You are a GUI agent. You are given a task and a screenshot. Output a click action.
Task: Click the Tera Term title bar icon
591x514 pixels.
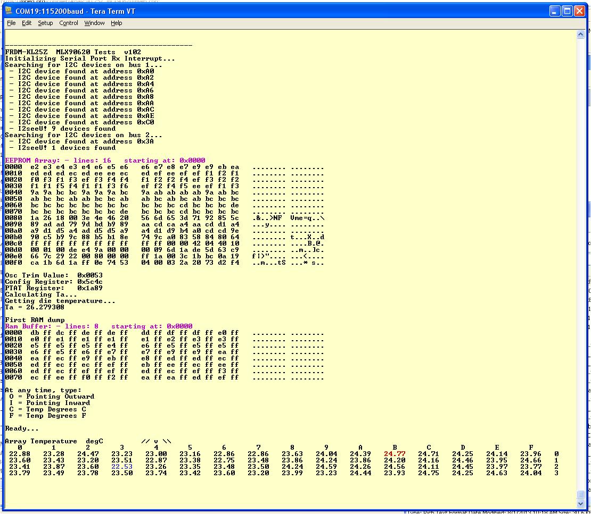(x=9, y=11)
